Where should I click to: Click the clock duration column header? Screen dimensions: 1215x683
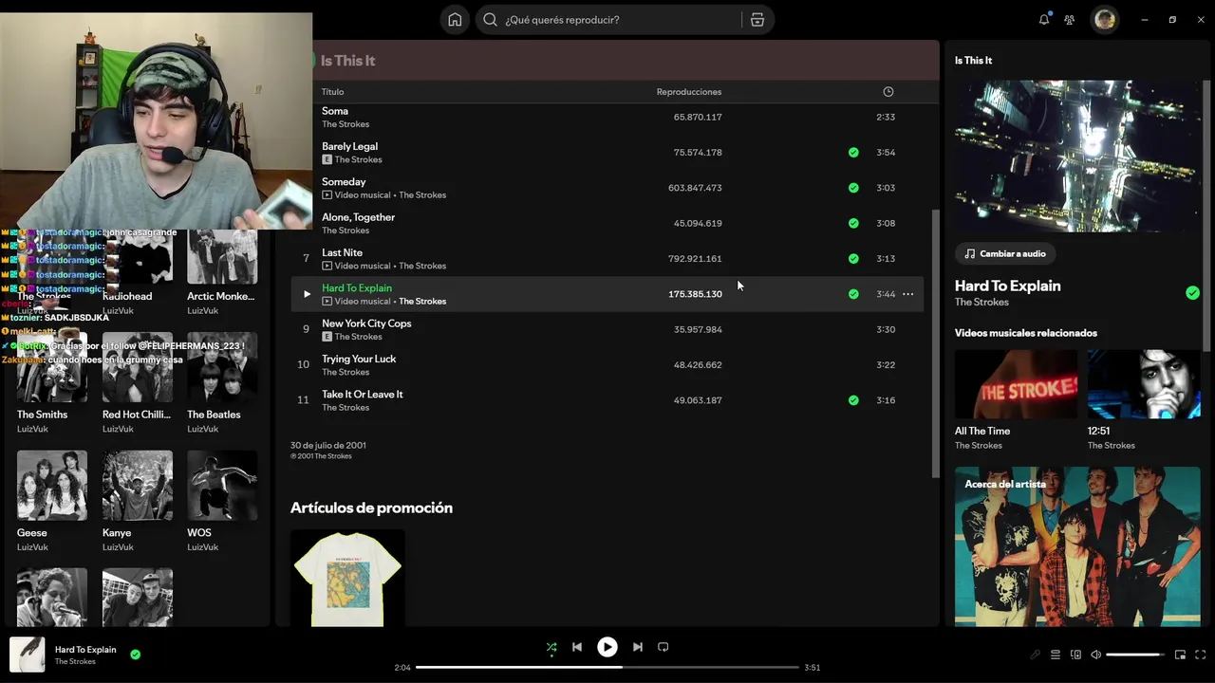[x=888, y=92]
